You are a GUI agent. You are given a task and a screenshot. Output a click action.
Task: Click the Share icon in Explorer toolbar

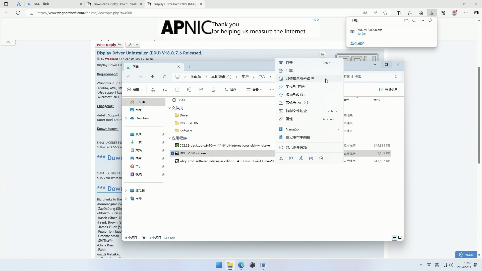[201, 90]
